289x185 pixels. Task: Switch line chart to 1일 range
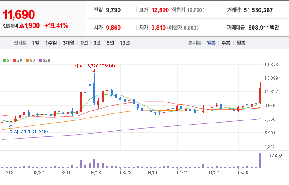pos(36,43)
